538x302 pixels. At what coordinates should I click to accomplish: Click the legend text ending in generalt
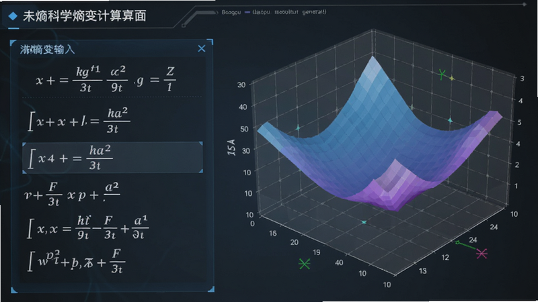tap(289, 12)
